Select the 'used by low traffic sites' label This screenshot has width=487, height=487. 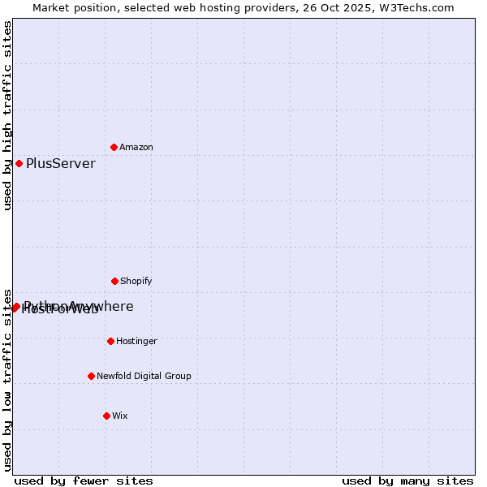tap(7, 379)
